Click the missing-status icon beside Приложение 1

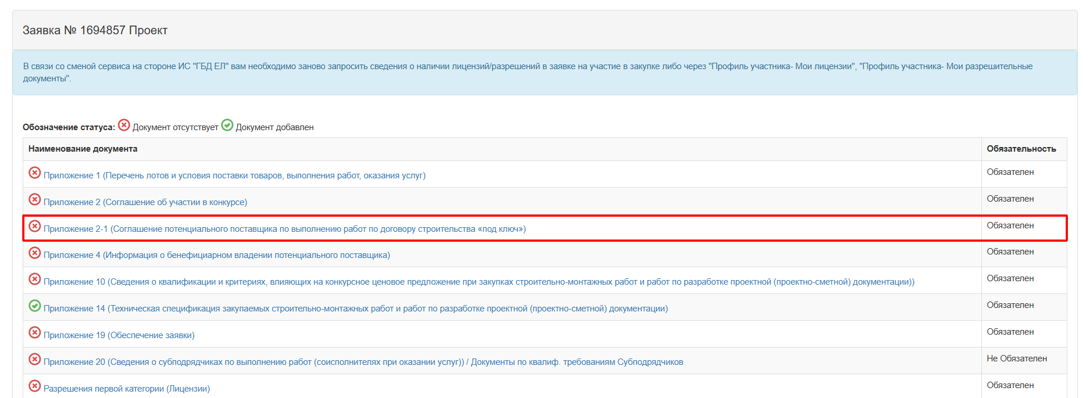[35, 173]
